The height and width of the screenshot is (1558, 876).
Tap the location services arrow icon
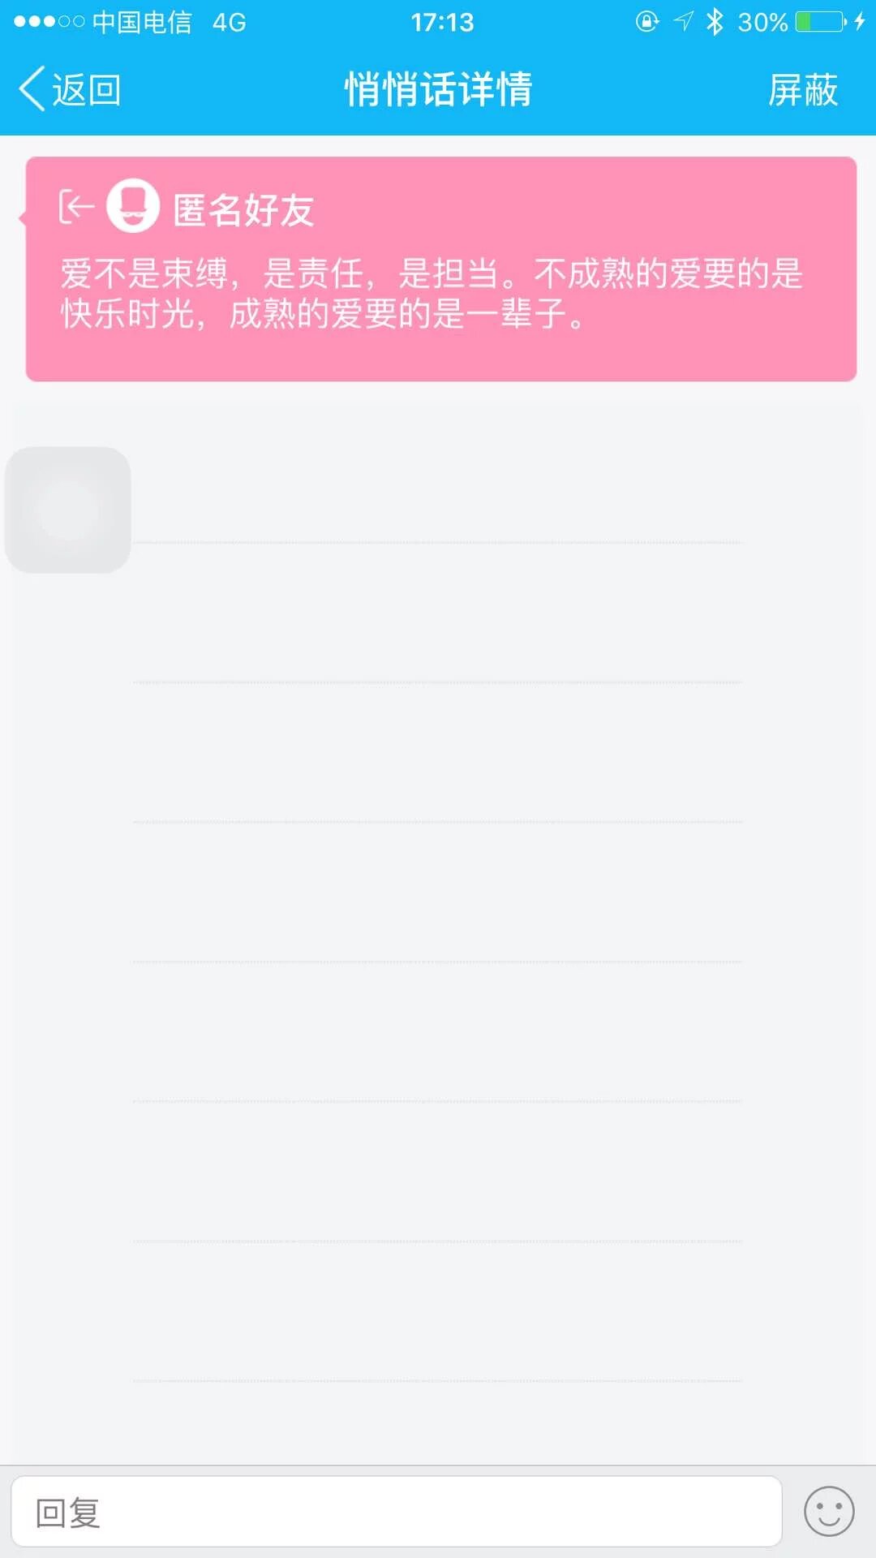(684, 22)
